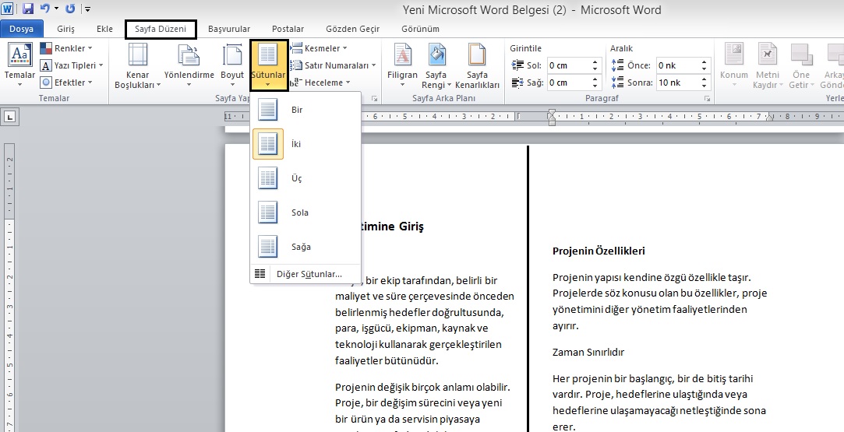Switch to the Görünüm tab
The height and width of the screenshot is (432, 844).
click(420, 29)
